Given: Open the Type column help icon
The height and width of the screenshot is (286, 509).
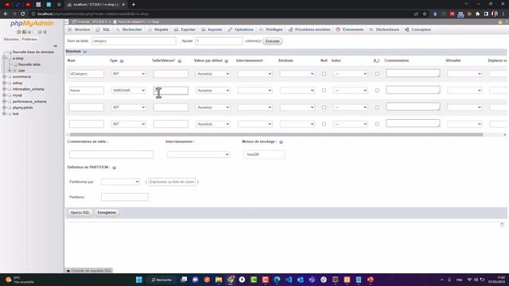Looking at the screenshot, I should tap(122, 61).
